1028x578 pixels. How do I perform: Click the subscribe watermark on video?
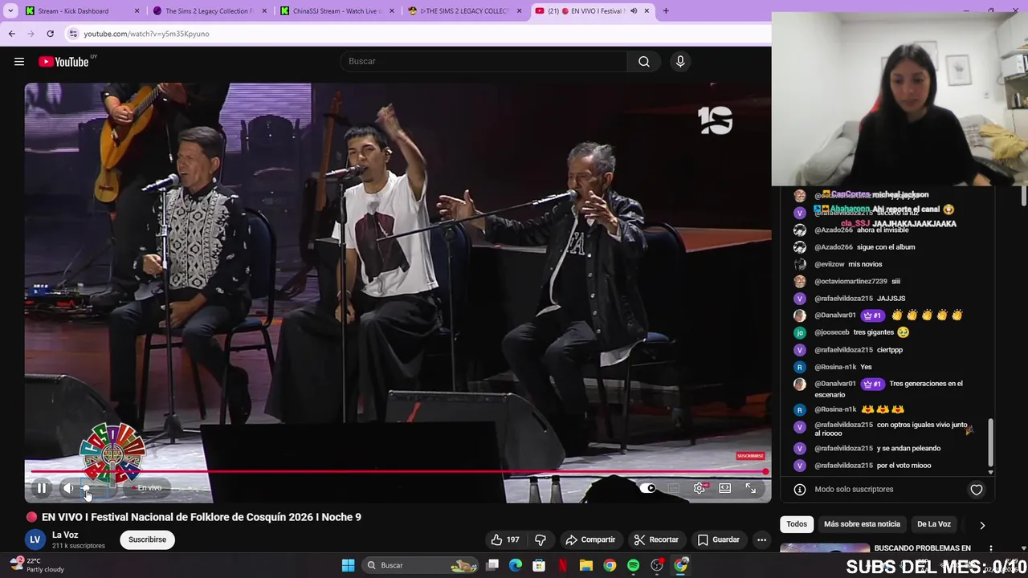[x=750, y=456]
